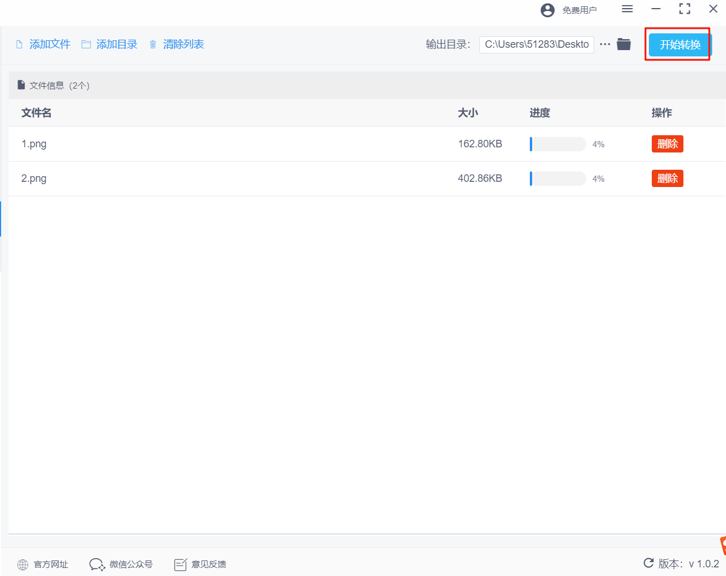Viewport: 726px width, 576px height.
Task: Click the 免费用户 label
Action: 579,10
